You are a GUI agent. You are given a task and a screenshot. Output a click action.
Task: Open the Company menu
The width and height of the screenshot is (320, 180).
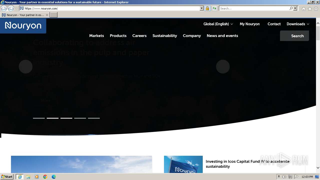tap(192, 36)
